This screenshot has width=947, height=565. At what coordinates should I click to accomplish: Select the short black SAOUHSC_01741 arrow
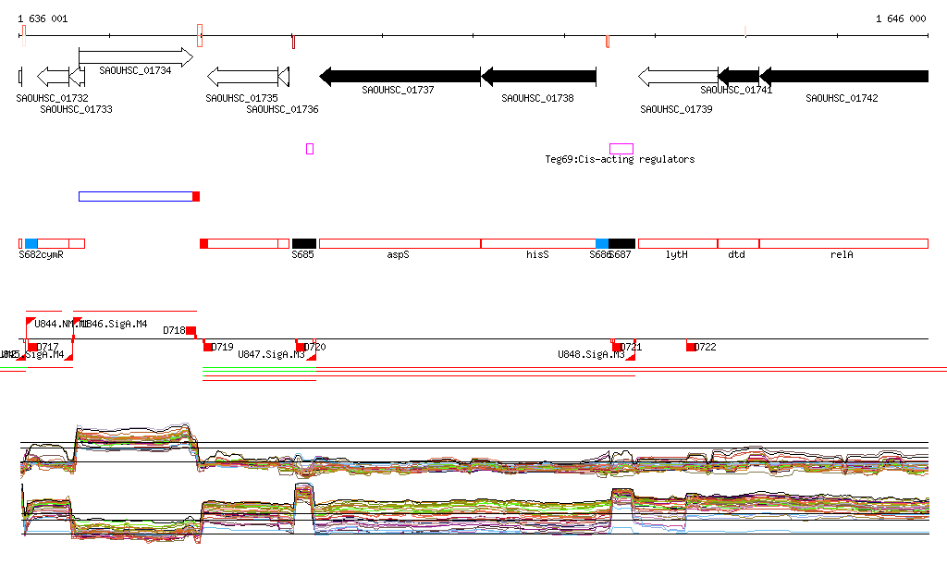tap(739, 77)
